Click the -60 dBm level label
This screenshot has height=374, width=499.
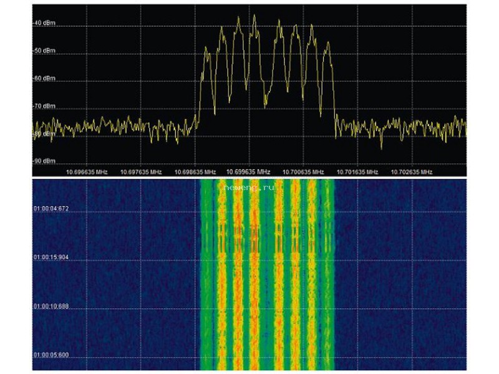point(44,79)
